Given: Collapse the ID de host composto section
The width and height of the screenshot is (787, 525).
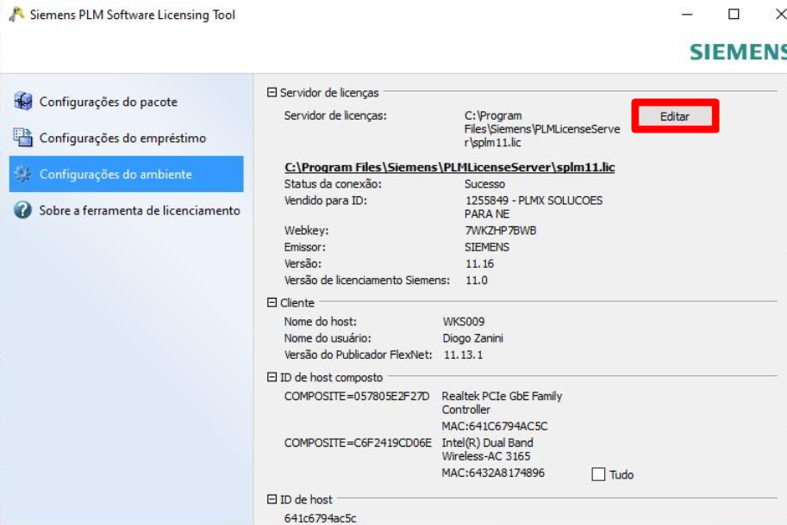Looking at the screenshot, I should (272, 377).
